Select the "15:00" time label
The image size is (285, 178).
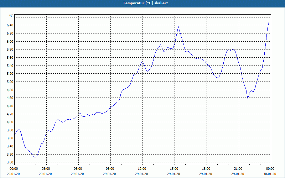[x=175, y=169]
